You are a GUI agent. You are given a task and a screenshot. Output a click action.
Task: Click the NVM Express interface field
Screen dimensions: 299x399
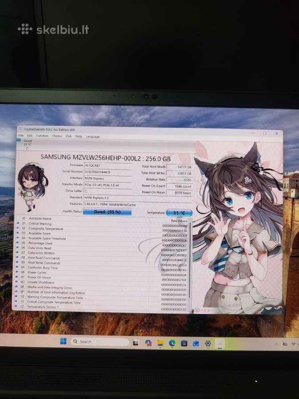click(108, 178)
